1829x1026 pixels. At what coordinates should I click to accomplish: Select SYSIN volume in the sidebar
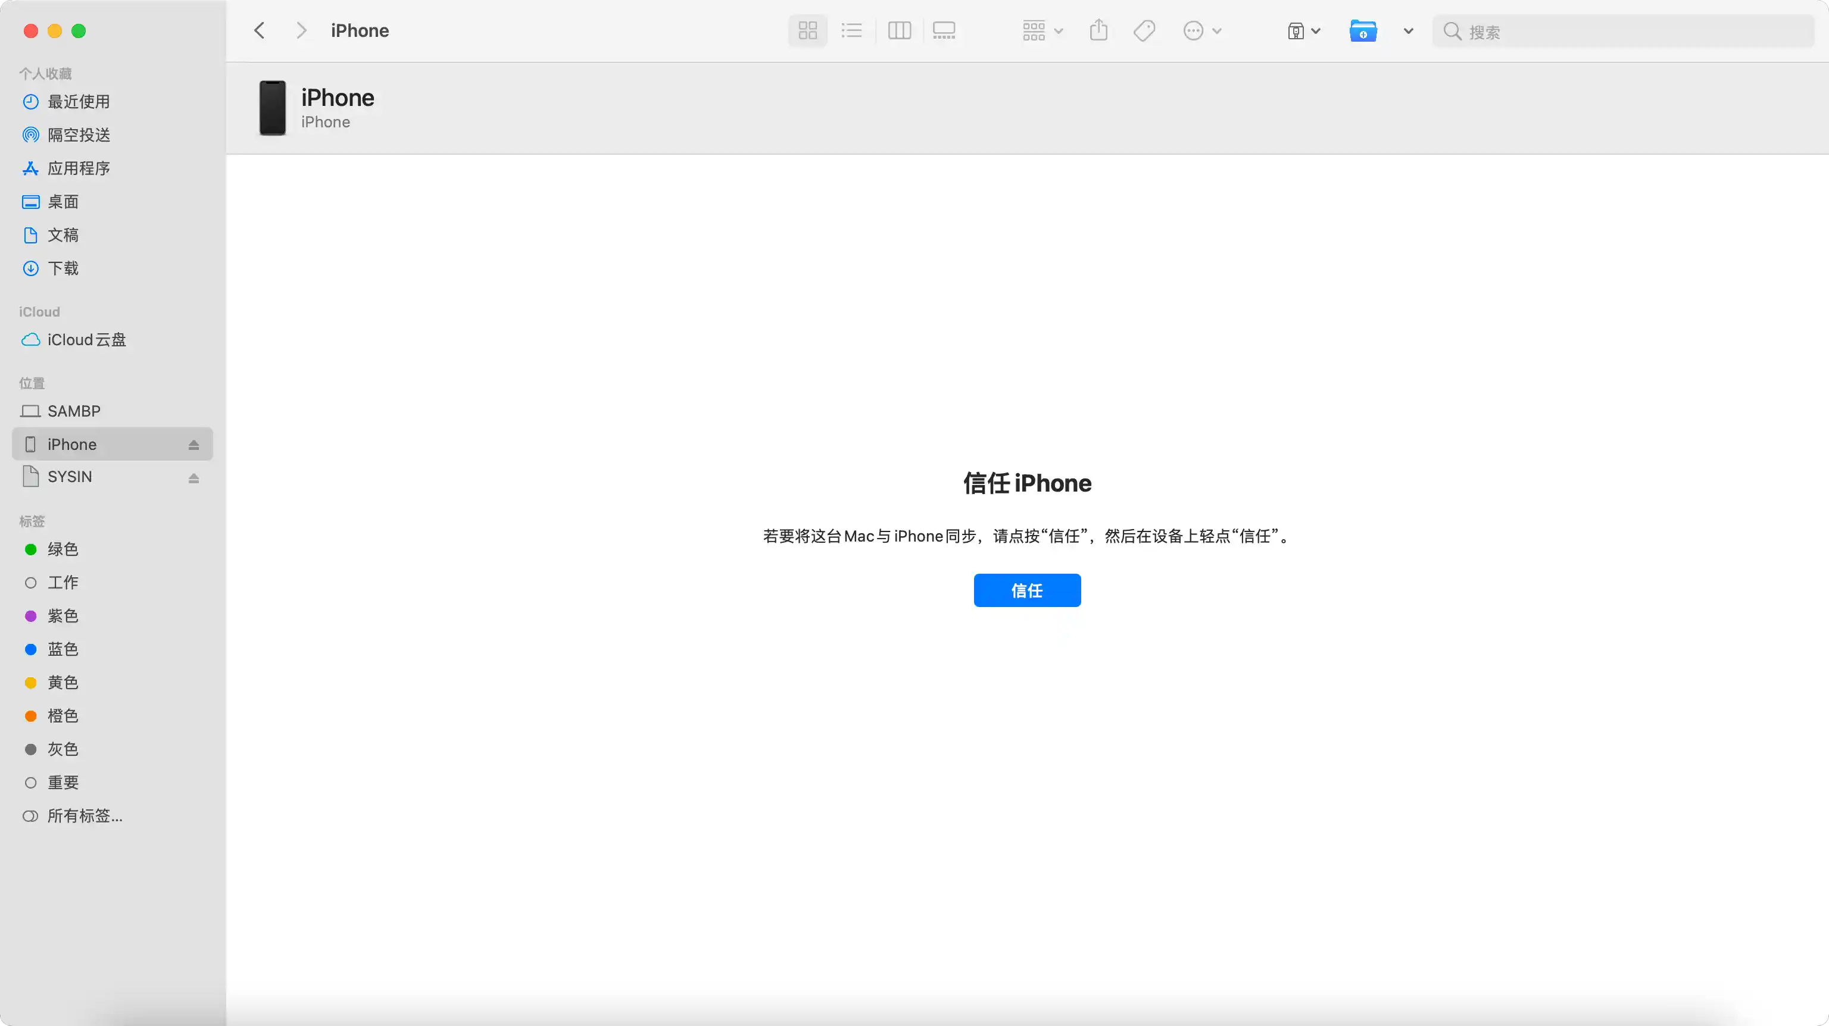coord(112,477)
